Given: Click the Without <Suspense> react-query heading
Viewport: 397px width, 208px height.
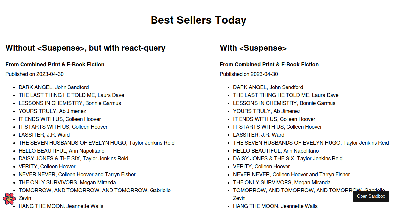Looking at the screenshot, I should point(85,48).
